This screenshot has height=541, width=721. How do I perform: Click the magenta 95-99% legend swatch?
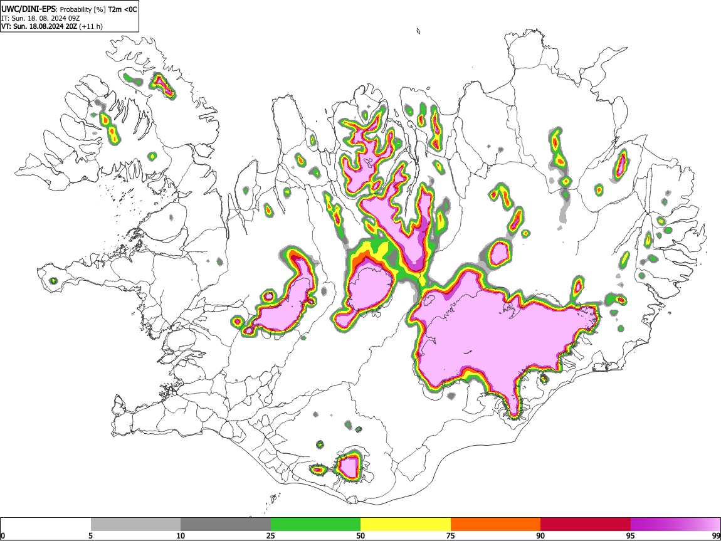(675, 525)
